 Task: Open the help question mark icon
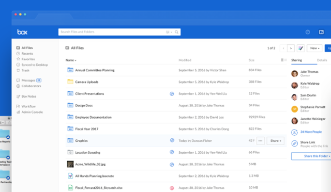308,32
